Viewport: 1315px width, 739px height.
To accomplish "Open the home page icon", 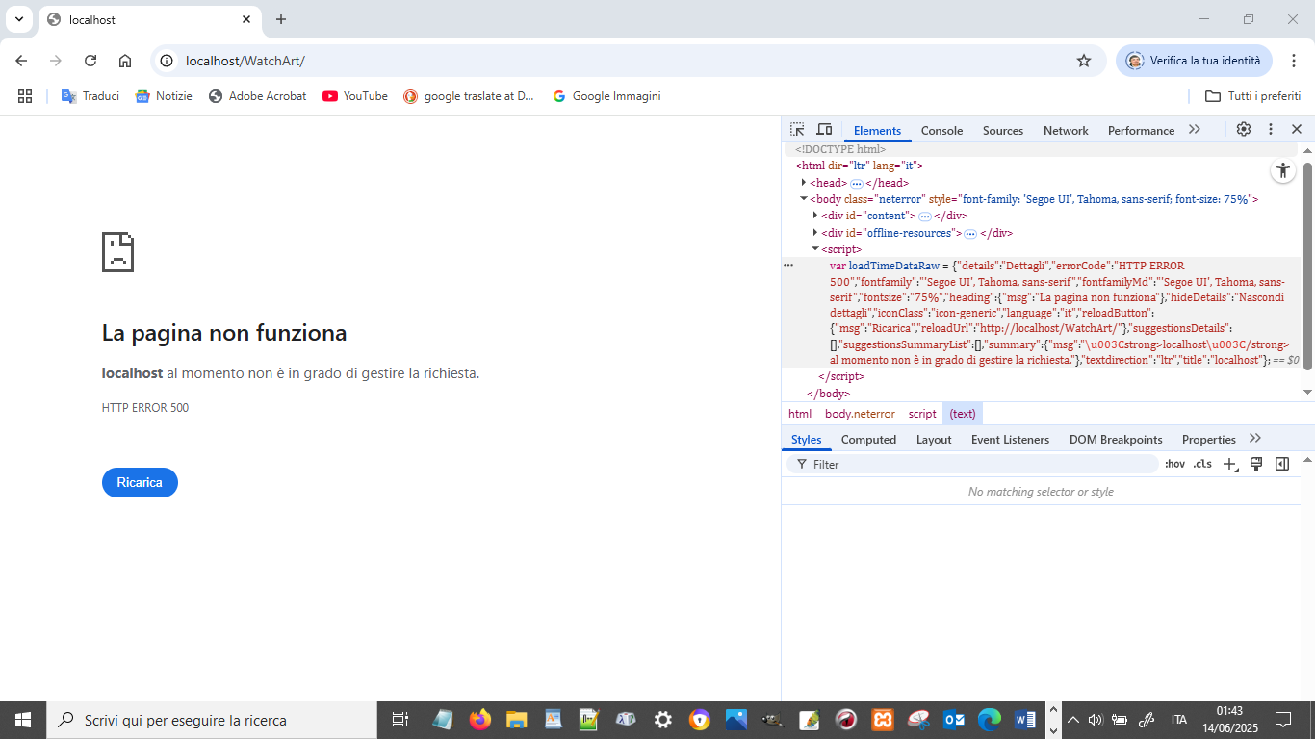I will (125, 61).
